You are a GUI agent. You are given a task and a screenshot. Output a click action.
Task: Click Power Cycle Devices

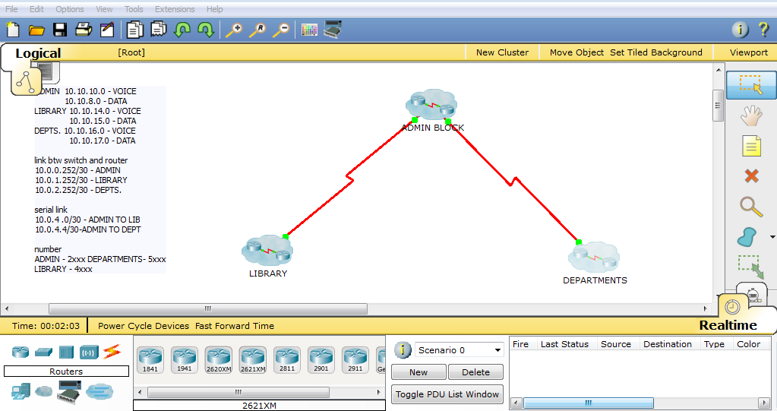pyautogui.click(x=144, y=326)
